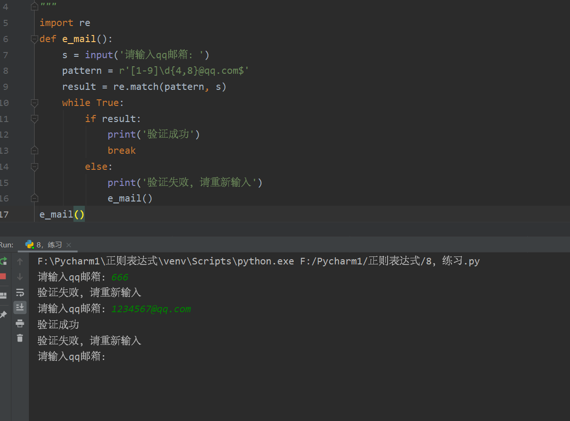Click the docstring fold marker on line 4
The height and width of the screenshot is (421, 570).
point(34,6)
